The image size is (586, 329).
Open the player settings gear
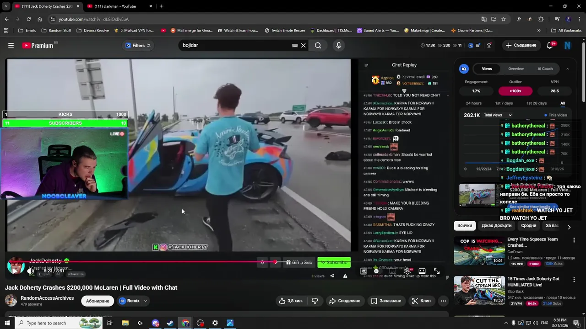pos(407,271)
